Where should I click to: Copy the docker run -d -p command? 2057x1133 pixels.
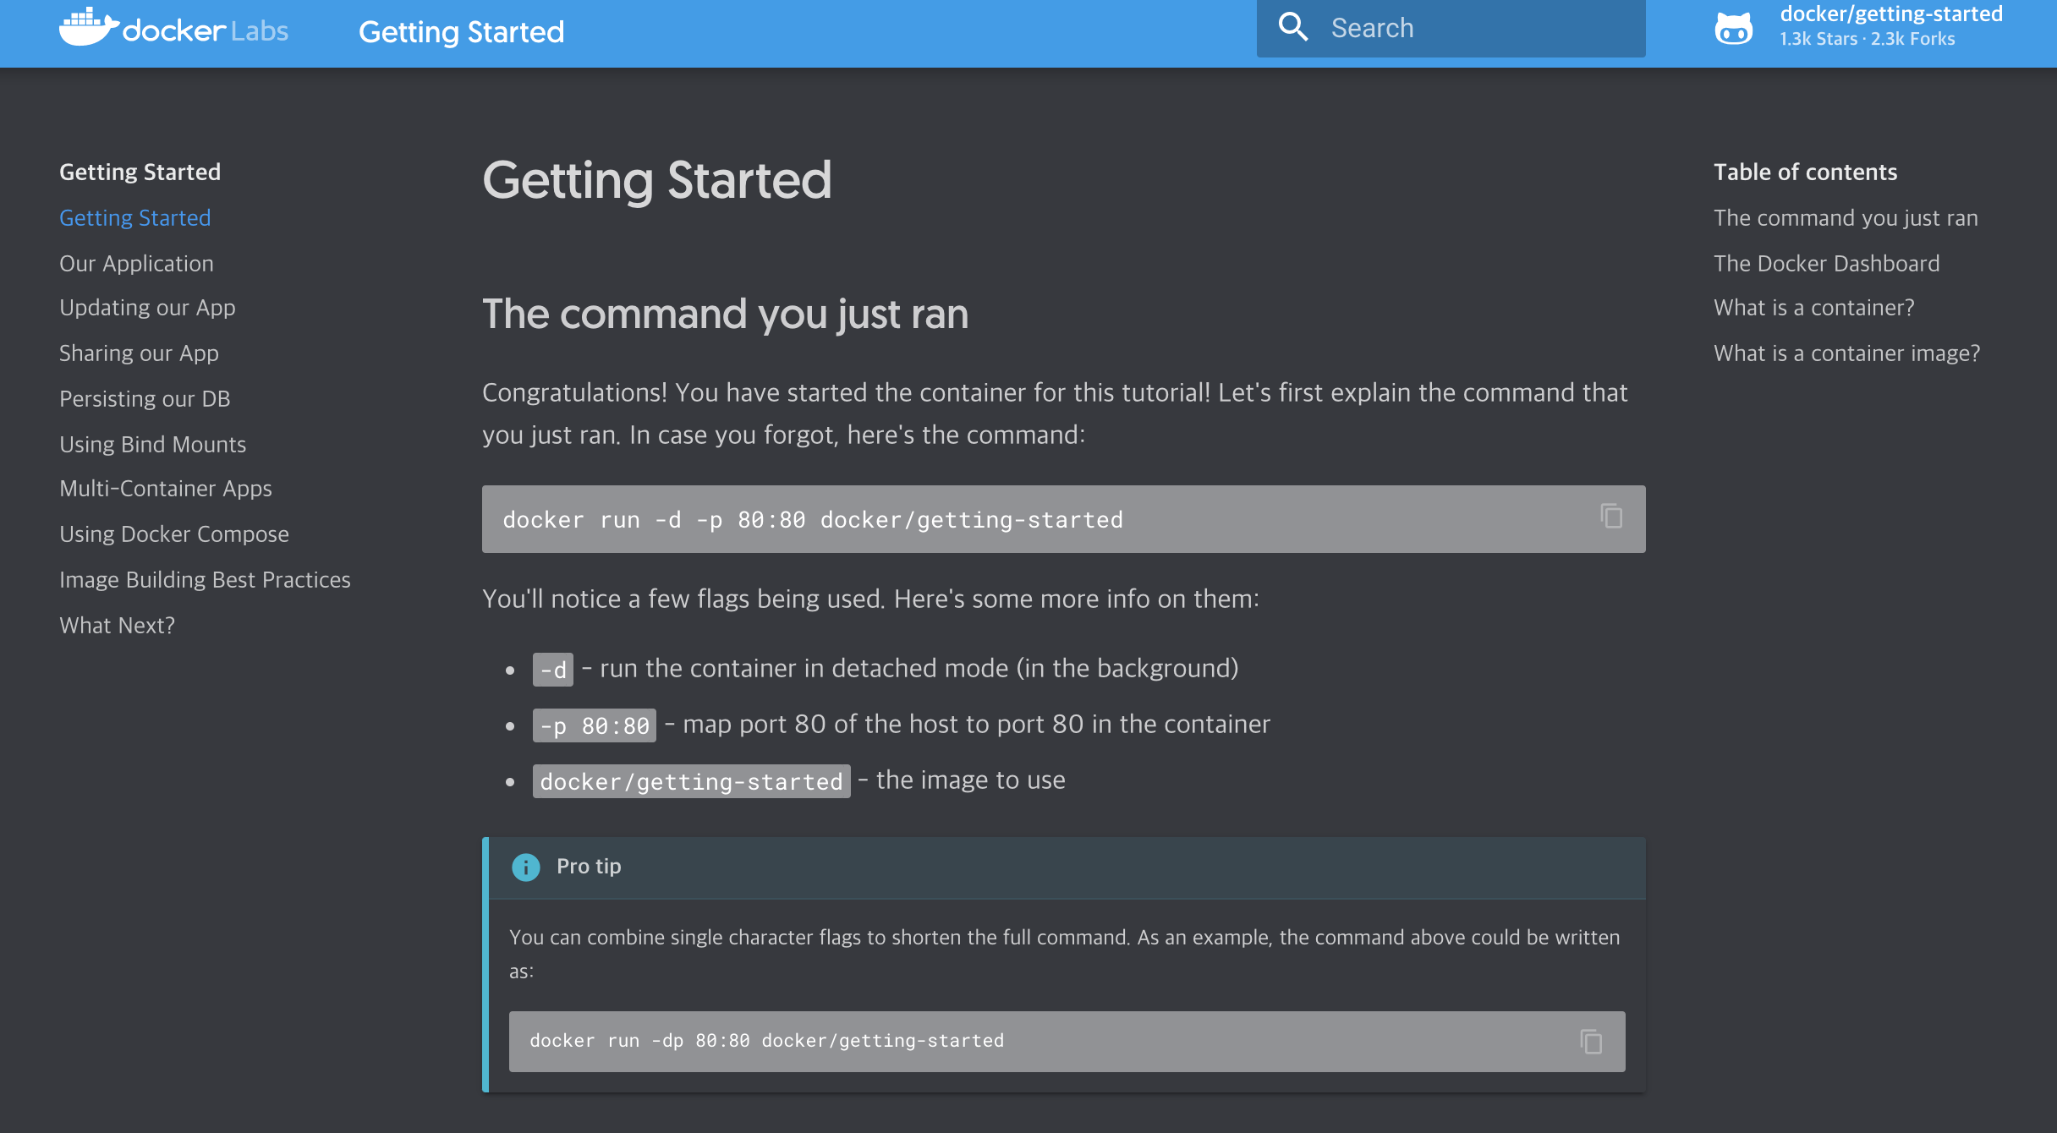[1611, 517]
